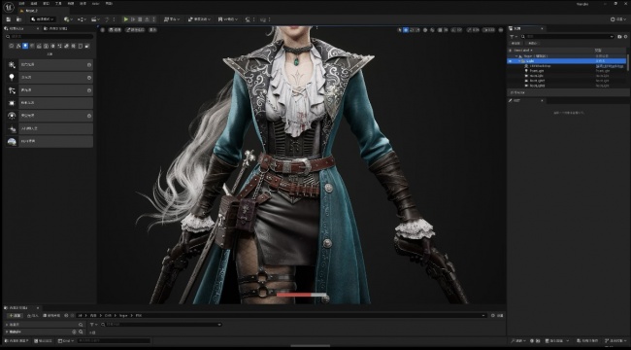
Task: Open the camera speed setting in viewport
Action: 488,30
